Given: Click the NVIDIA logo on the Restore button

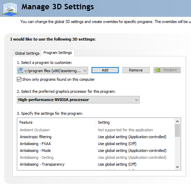Looking at the screenshot, I should pos(157,70).
